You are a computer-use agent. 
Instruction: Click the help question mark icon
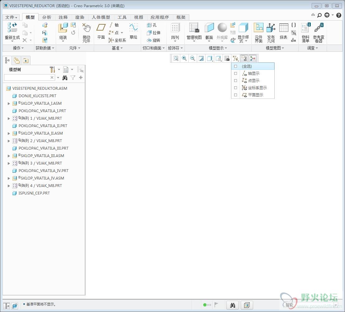[339, 15]
